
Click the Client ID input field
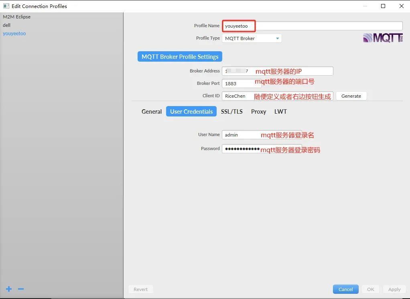click(x=278, y=96)
